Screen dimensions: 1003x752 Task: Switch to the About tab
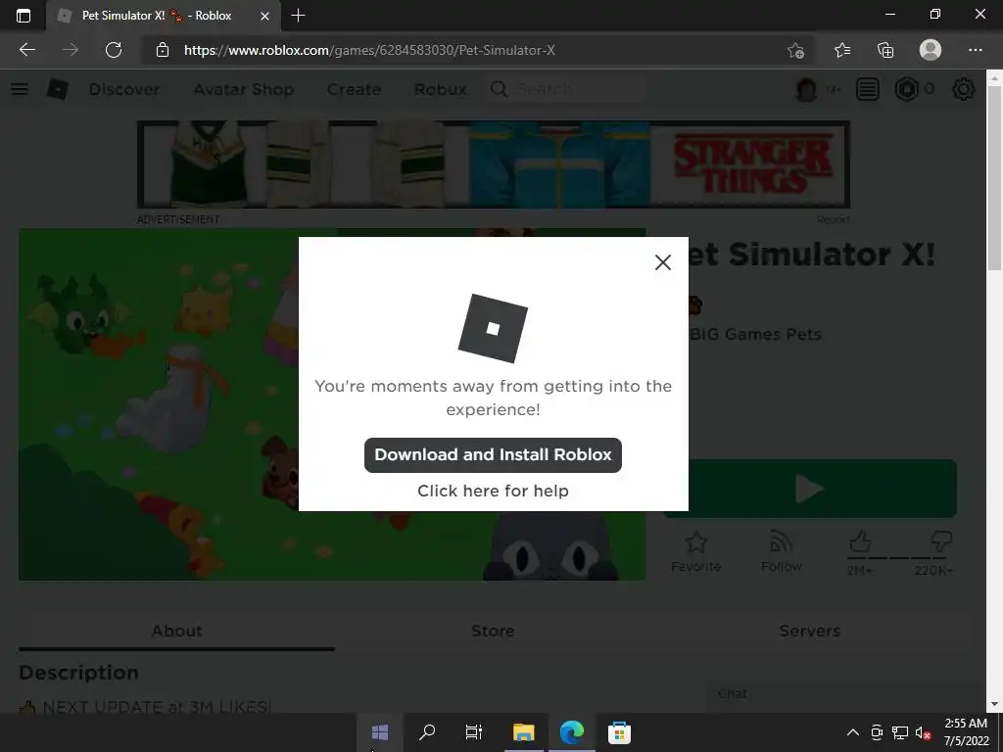click(x=176, y=632)
